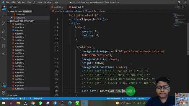
Task: Open Explorer panel more actions
Action: [46, 7]
